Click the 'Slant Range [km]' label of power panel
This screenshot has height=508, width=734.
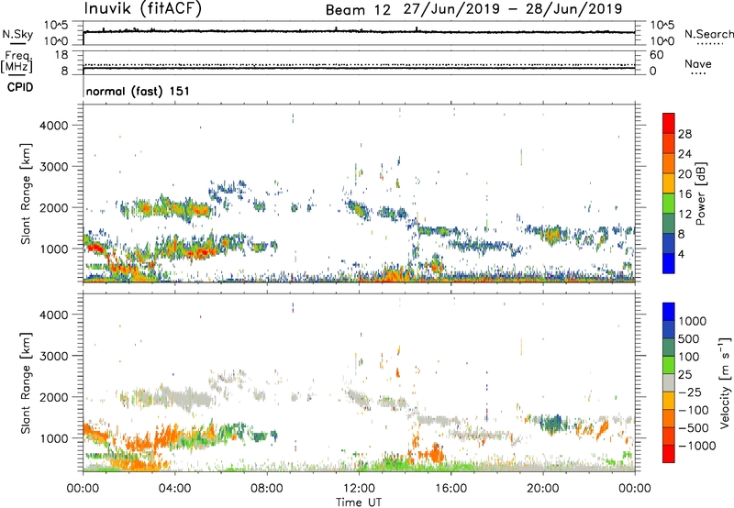click(26, 193)
